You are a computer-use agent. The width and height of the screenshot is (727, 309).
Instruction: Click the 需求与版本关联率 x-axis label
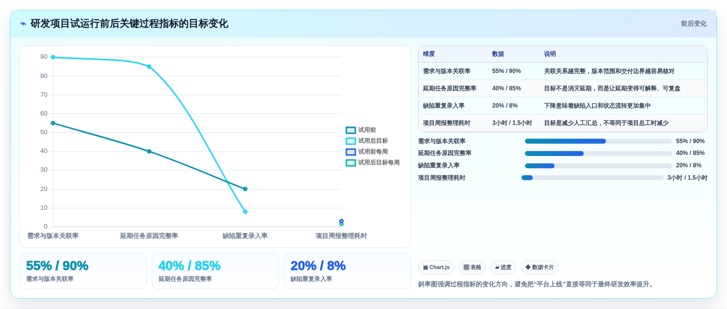(x=53, y=236)
